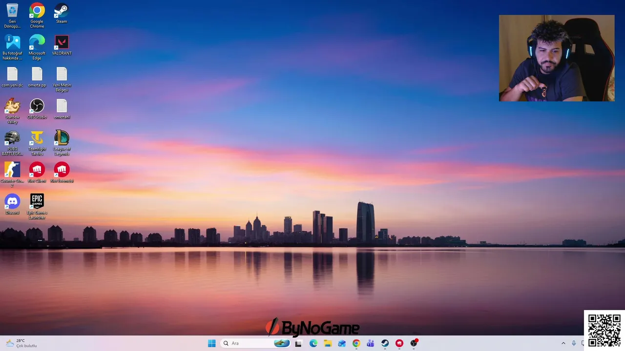The height and width of the screenshot is (351, 625).
Task: Select the 'Yeni Metin Belgesi' file
Action: coord(62,80)
